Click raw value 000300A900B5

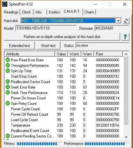[x=108, y=71]
